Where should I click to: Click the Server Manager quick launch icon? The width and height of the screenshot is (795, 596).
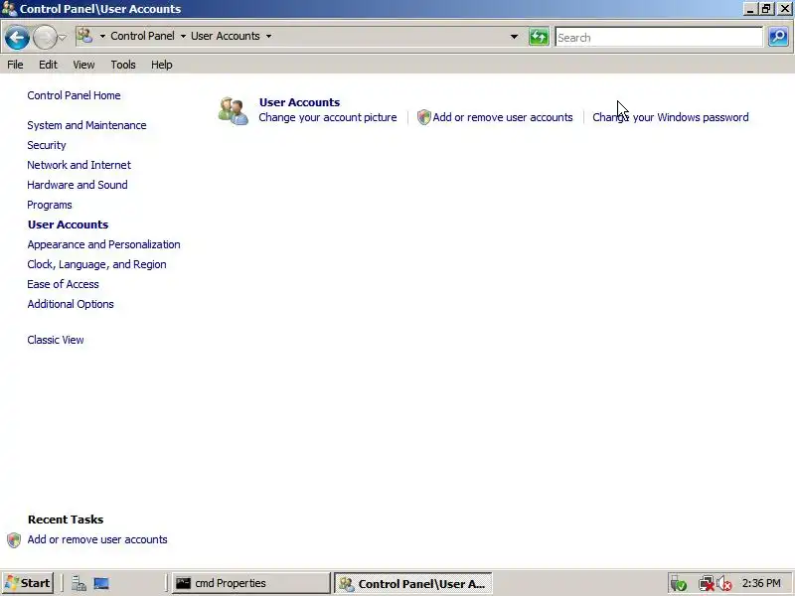coord(79,584)
